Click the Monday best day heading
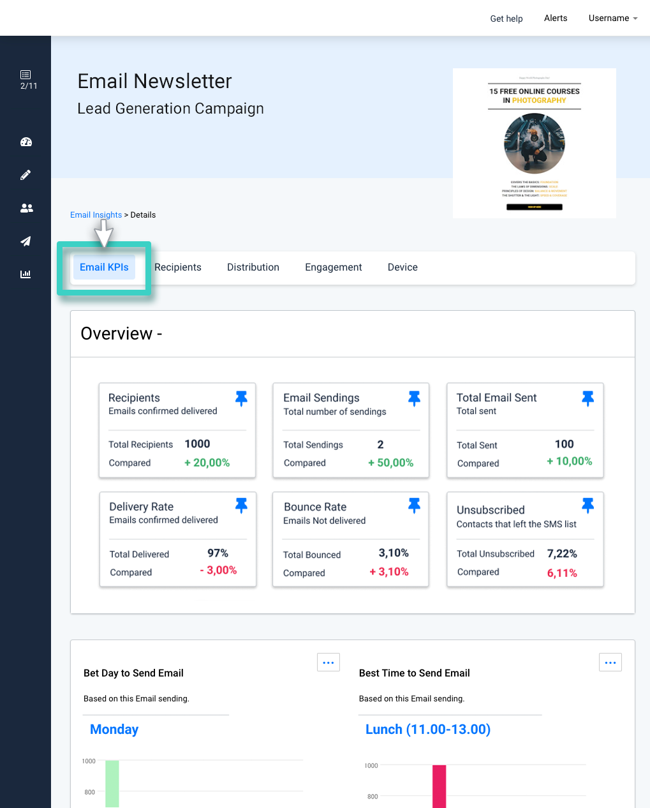650x808 pixels. 114,729
